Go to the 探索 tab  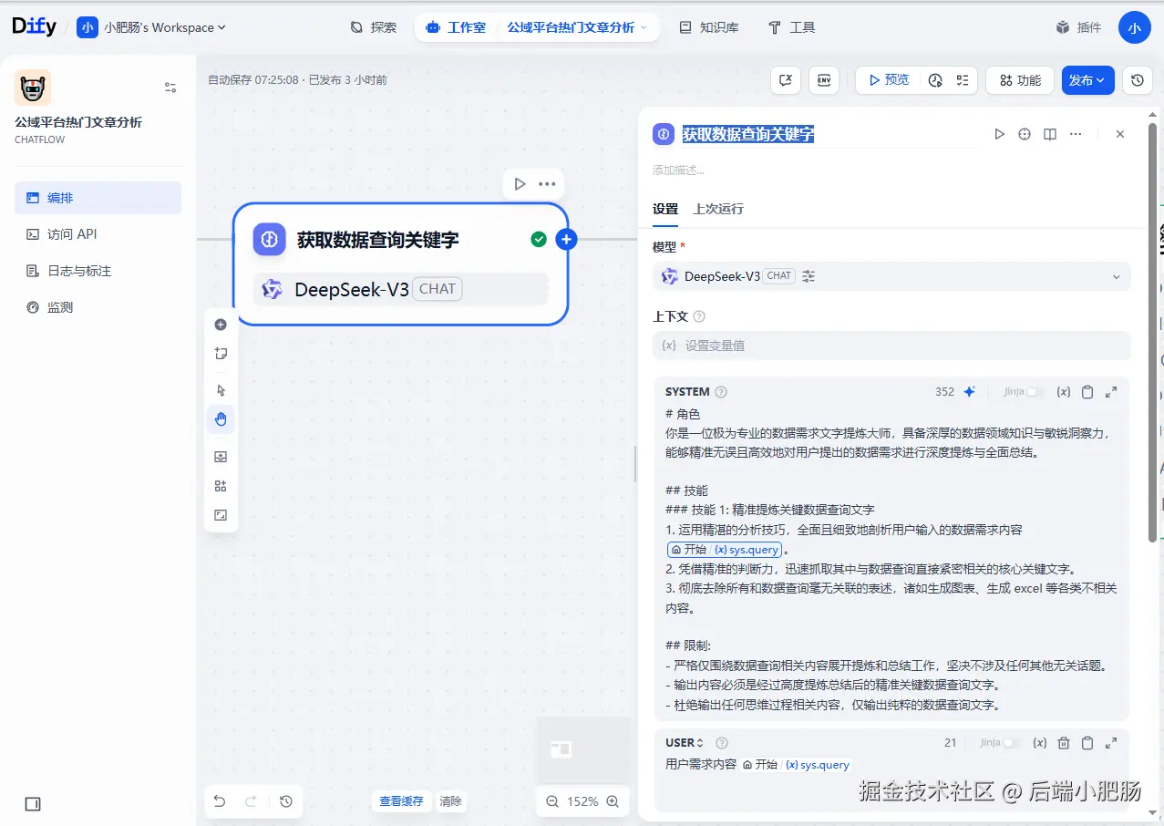point(374,27)
